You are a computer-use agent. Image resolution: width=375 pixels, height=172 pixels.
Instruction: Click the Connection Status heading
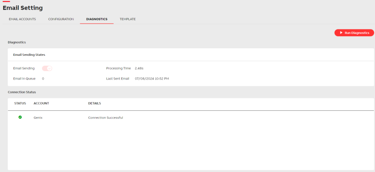(x=22, y=92)
